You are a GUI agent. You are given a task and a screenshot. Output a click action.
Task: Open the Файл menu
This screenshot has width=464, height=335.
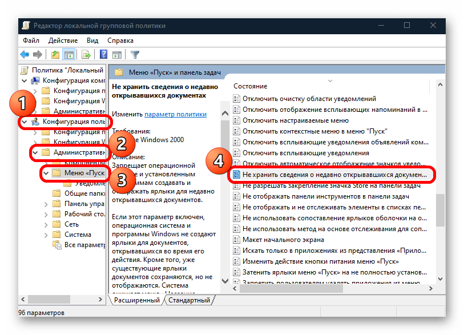click(31, 41)
